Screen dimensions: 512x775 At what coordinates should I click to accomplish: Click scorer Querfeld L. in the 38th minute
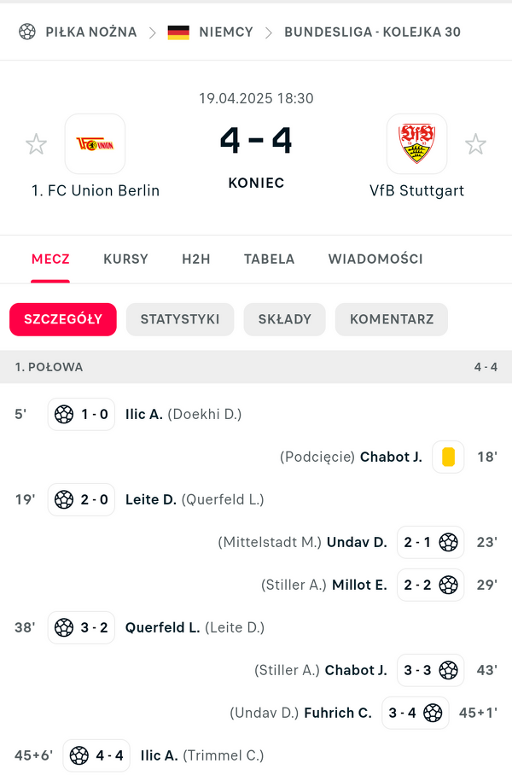tap(162, 627)
